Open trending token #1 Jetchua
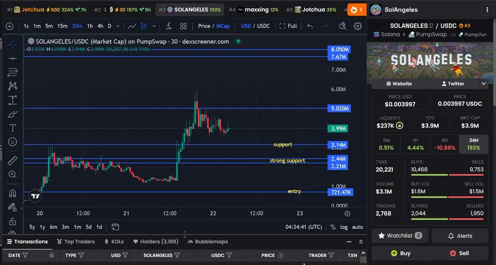Image resolution: width=496 pixels, height=265 pixels. click(x=46, y=9)
